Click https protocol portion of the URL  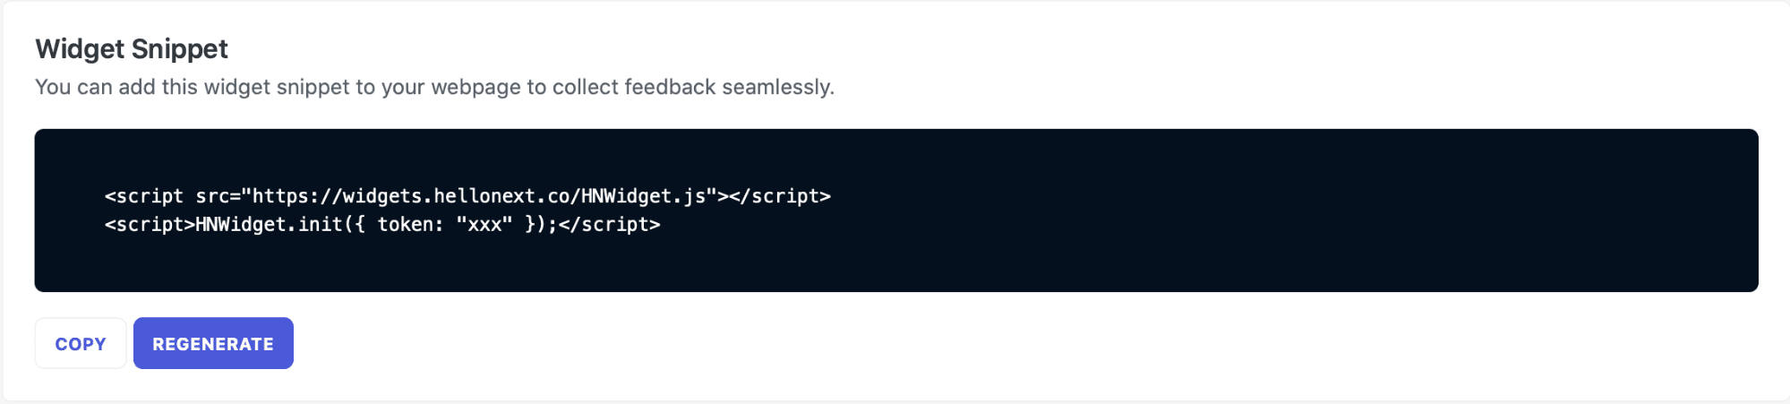(281, 196)
